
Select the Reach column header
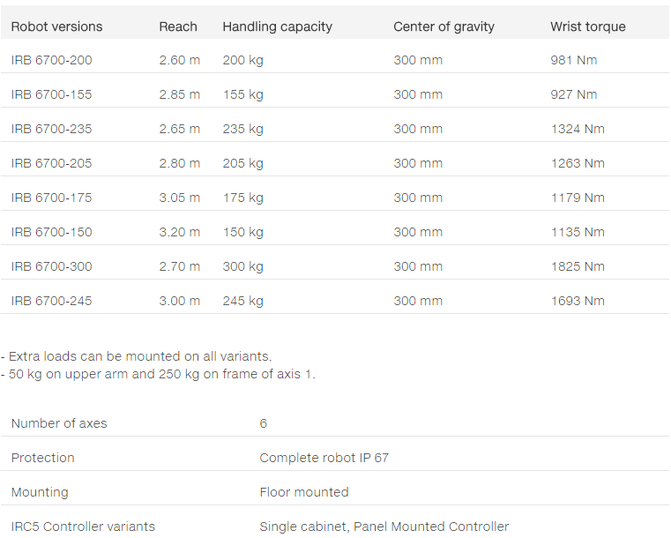click(x=178, y=26)
